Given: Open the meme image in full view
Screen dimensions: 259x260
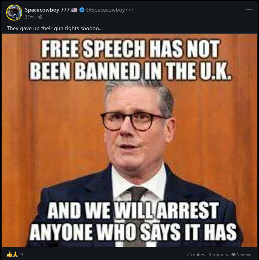Looking at the screenshot, I should coord(129,141).
